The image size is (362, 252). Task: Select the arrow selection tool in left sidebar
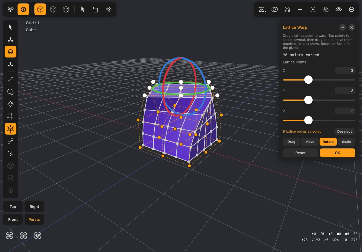pyautogui.click(x=10, y=27)
